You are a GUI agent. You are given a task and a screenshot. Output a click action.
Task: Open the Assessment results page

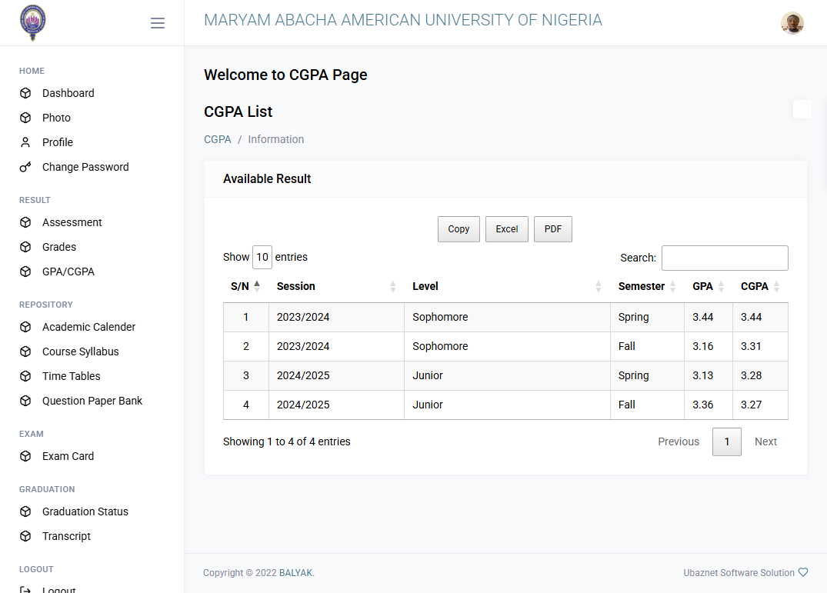tap(72, 222)
